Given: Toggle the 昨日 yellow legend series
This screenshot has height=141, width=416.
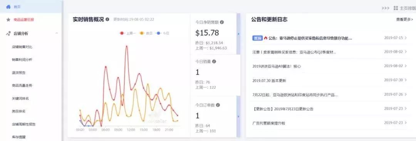Looking at the screenshot, I should [146, 33].
